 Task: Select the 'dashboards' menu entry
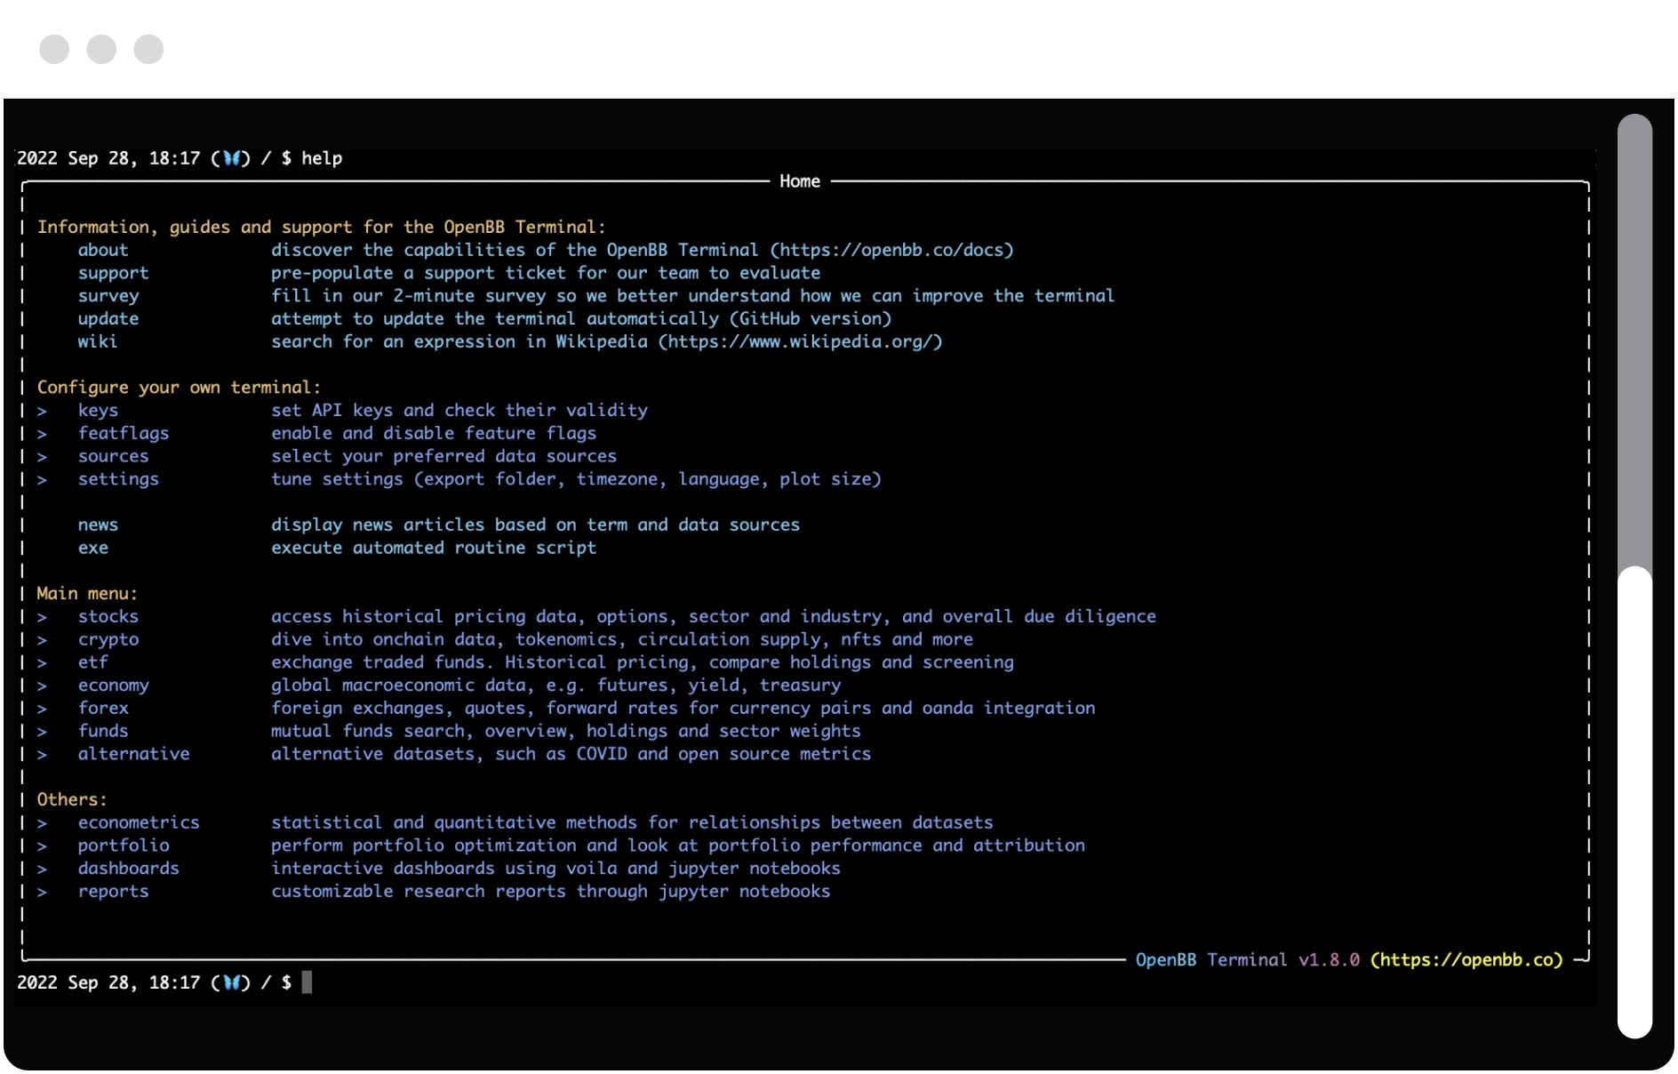[x=129, y=869]
